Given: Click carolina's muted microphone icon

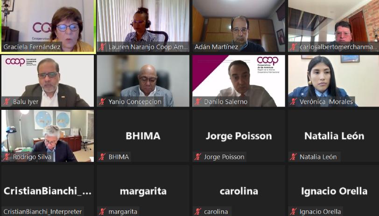Looking at the screenshot, I should pos(198,211).
